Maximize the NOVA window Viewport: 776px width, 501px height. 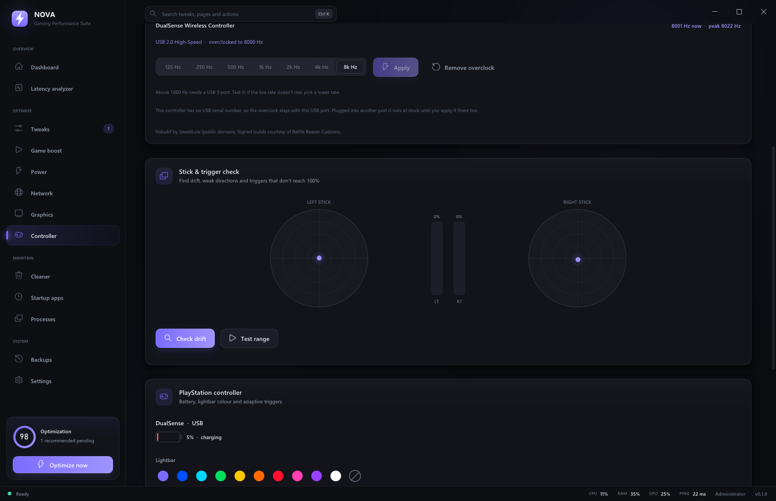point(739,12)
